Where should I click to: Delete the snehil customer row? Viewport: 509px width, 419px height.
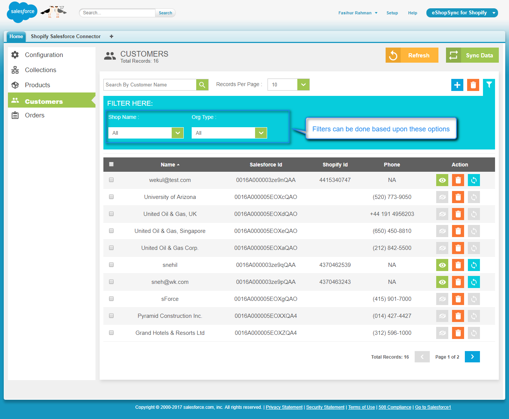(x=458, y=265)
